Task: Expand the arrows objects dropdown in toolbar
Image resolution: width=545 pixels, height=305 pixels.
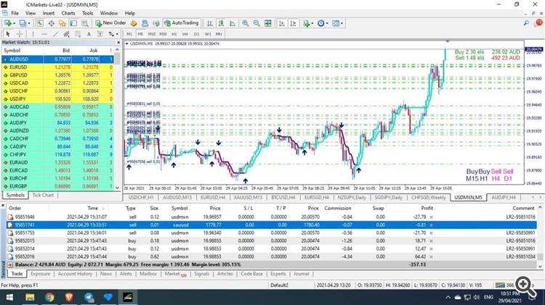Action: pos(117,34)
